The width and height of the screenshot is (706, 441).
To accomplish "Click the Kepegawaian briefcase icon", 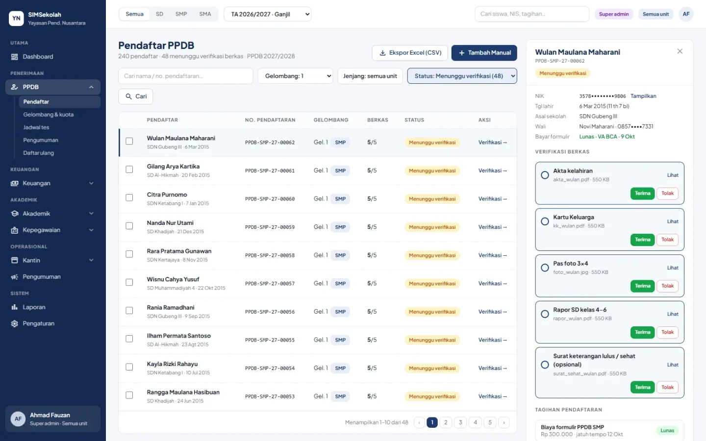I will [x=15, y=230].
